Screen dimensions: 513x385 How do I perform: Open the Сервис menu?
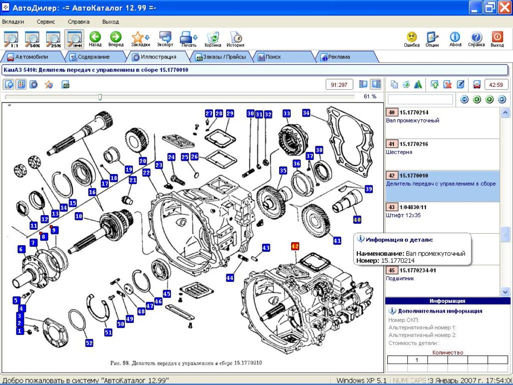tap(46, 21)
